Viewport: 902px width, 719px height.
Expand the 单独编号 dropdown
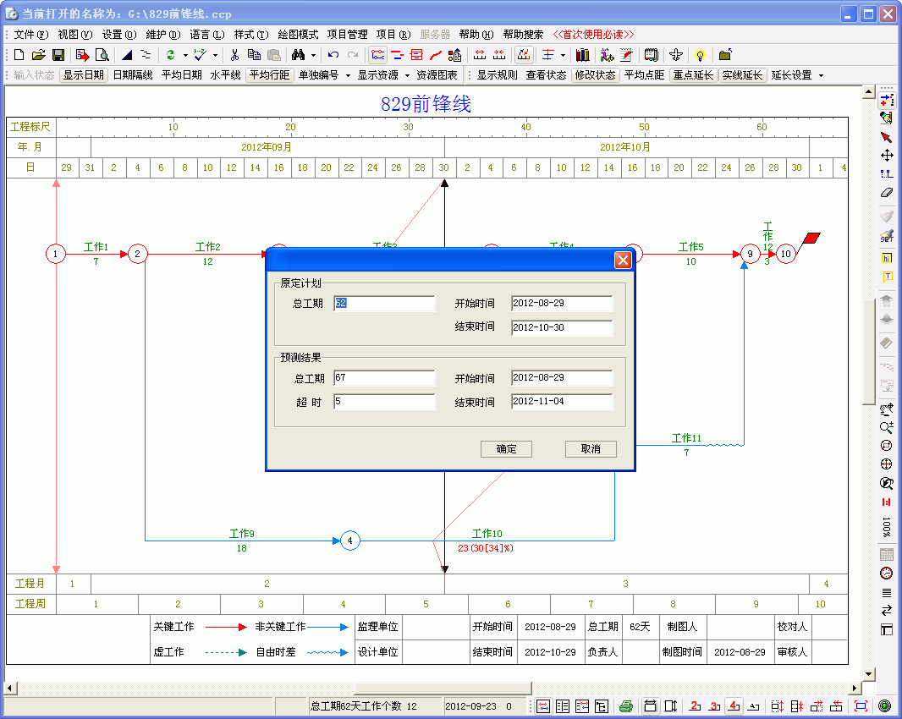coord(324,75)
